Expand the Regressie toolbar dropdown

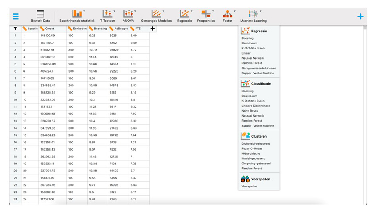coord(184,15)
